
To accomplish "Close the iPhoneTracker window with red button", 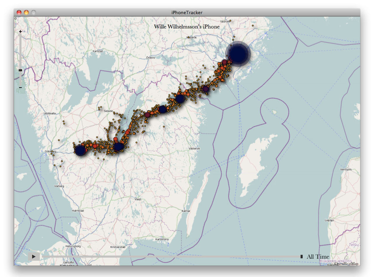I will tap(19, 12).
